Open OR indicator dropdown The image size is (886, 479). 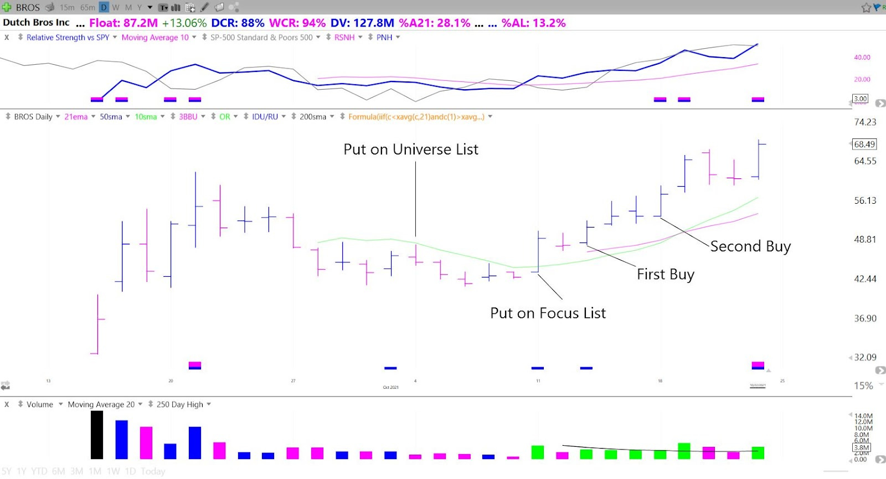click(235, 116)
